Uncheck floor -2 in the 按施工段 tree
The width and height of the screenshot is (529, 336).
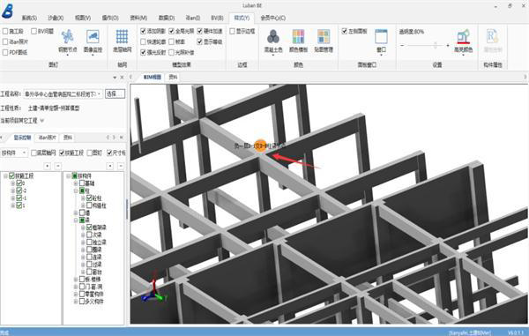tap(19, 190)
